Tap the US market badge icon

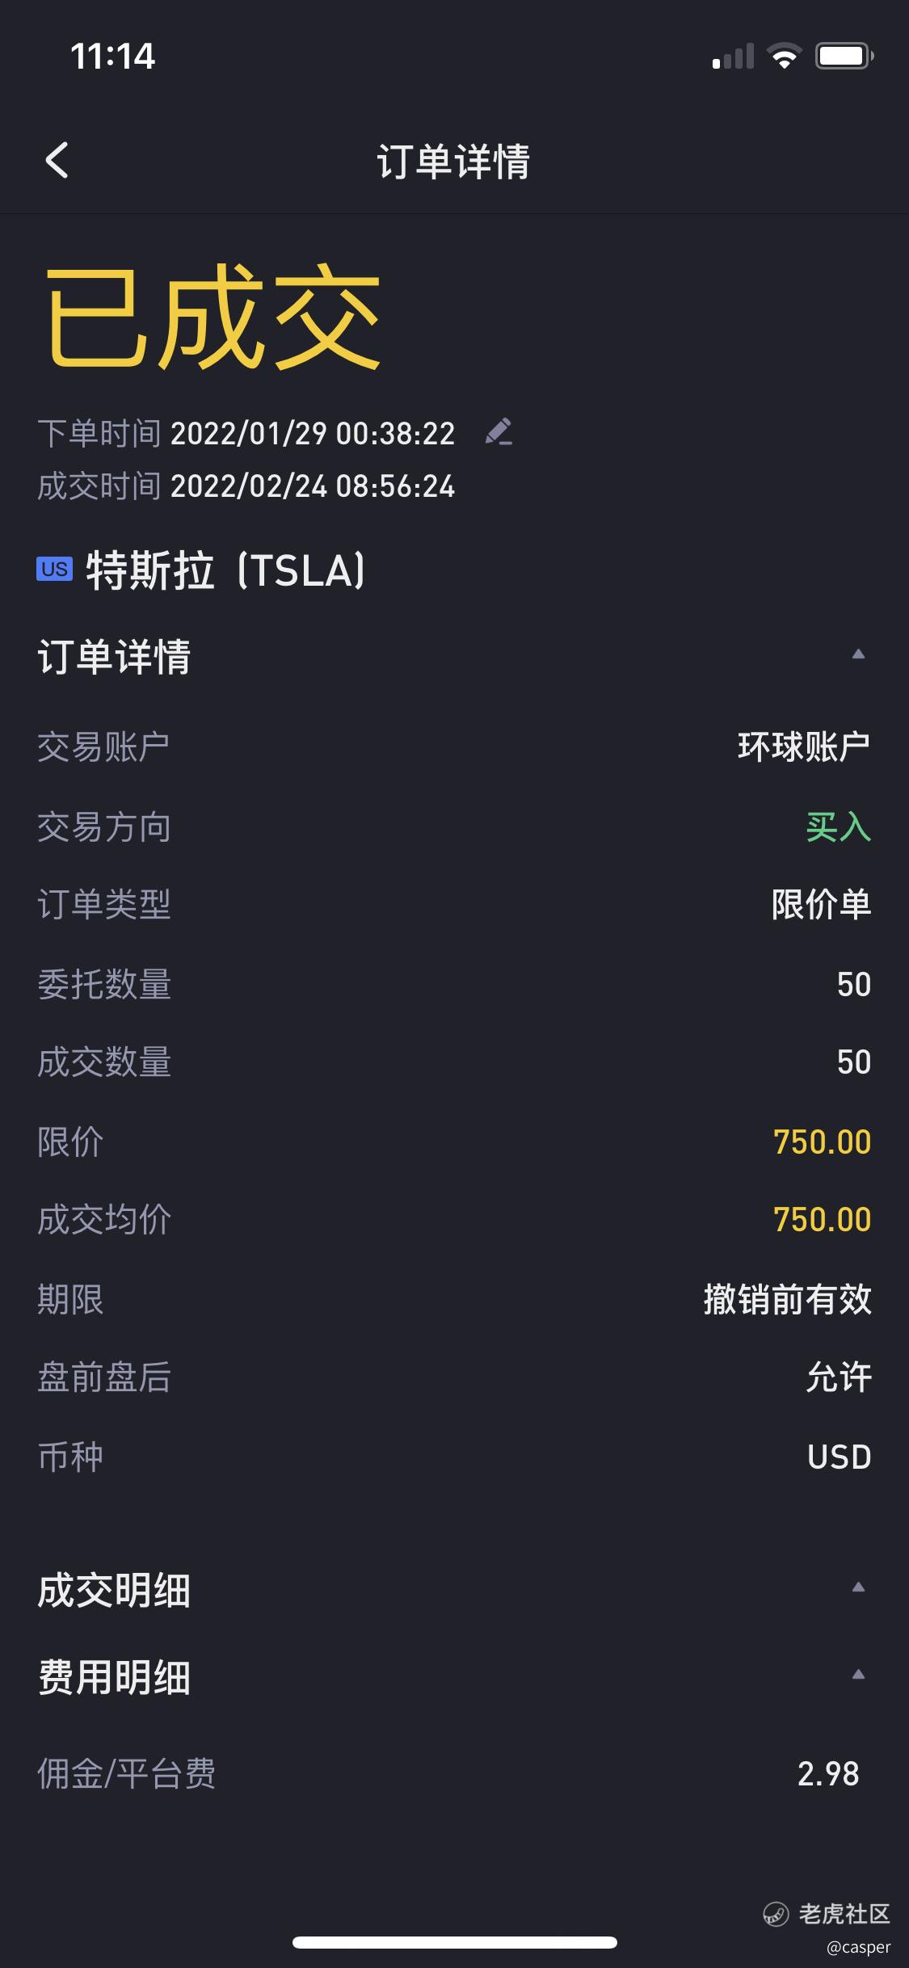coord(54,569)
